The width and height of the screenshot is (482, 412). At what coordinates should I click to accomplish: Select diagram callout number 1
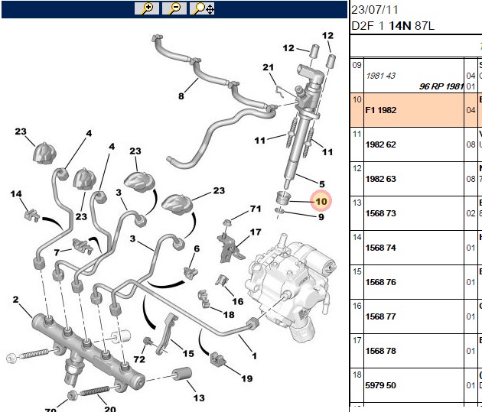coord(254,356)
